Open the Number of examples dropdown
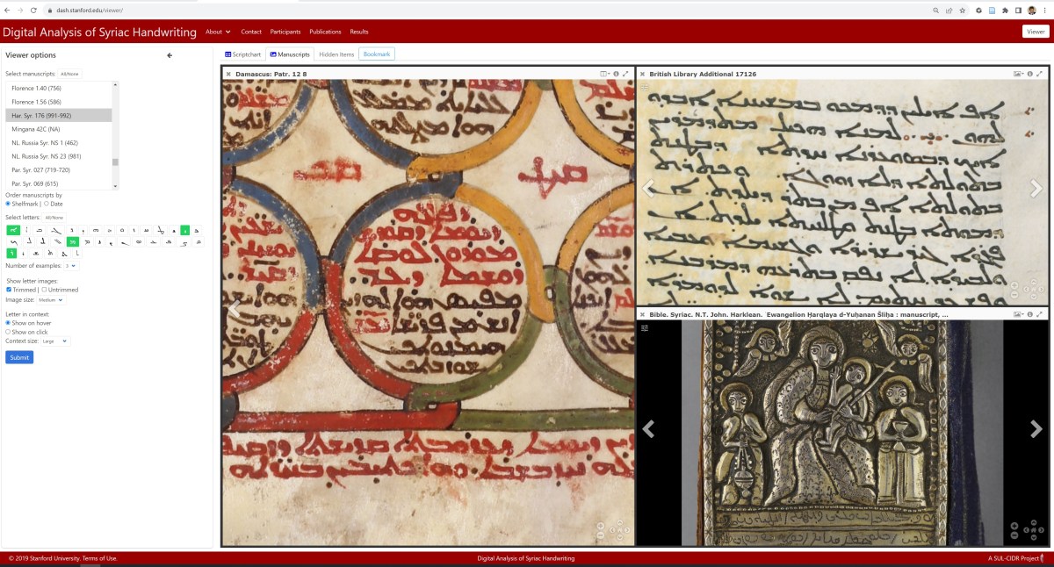 point(73,265)
